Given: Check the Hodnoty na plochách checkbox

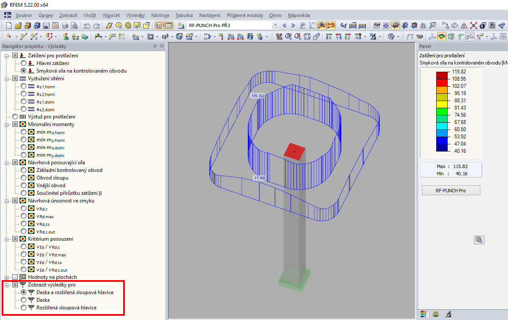Looking at the screenshot, I should pos(15,277).
